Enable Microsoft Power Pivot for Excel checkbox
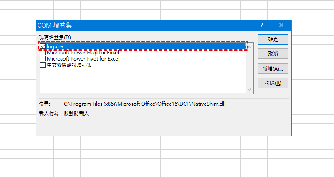 [43, 58]
